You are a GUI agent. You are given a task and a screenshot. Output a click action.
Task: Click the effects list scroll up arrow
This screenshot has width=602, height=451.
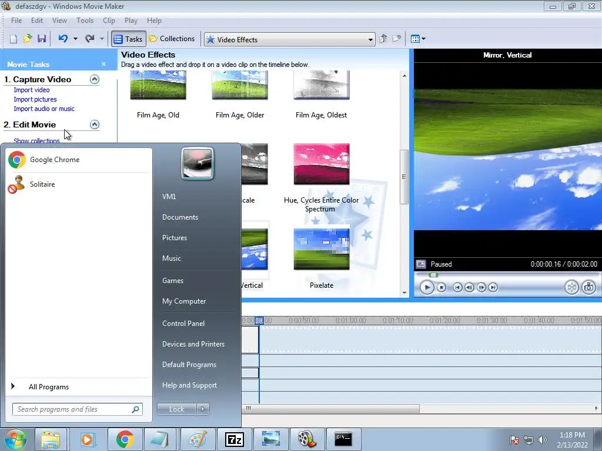[x=404, y=76]
